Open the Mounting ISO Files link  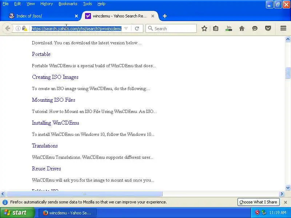point(53,100)
